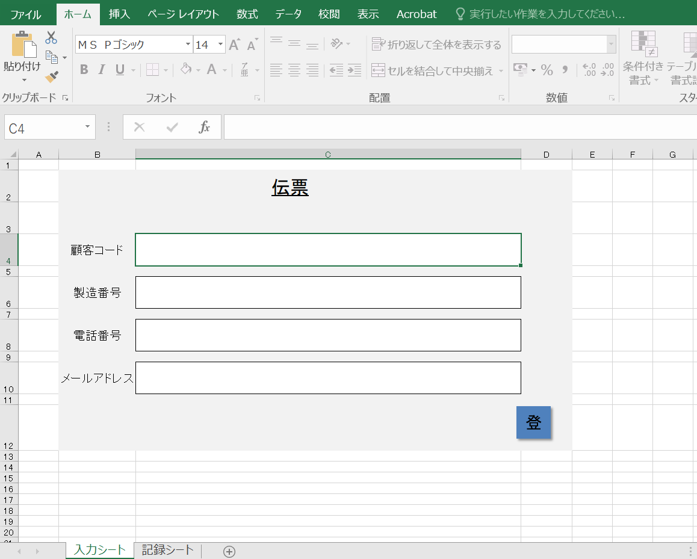Click the Cut scissors icon
This screenshot has height=559, width=697.
tap(51, 37)
